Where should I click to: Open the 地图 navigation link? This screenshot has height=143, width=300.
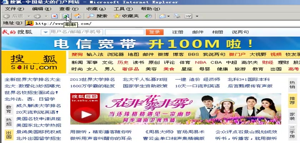(133, 54)
